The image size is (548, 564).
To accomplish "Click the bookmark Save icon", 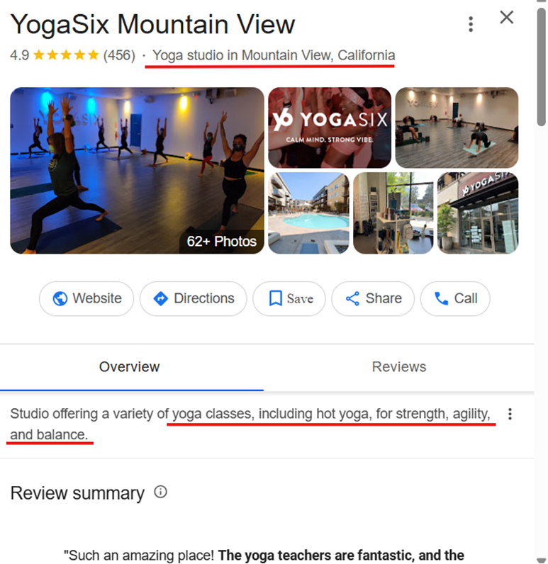I will click(x=276, y=298).
